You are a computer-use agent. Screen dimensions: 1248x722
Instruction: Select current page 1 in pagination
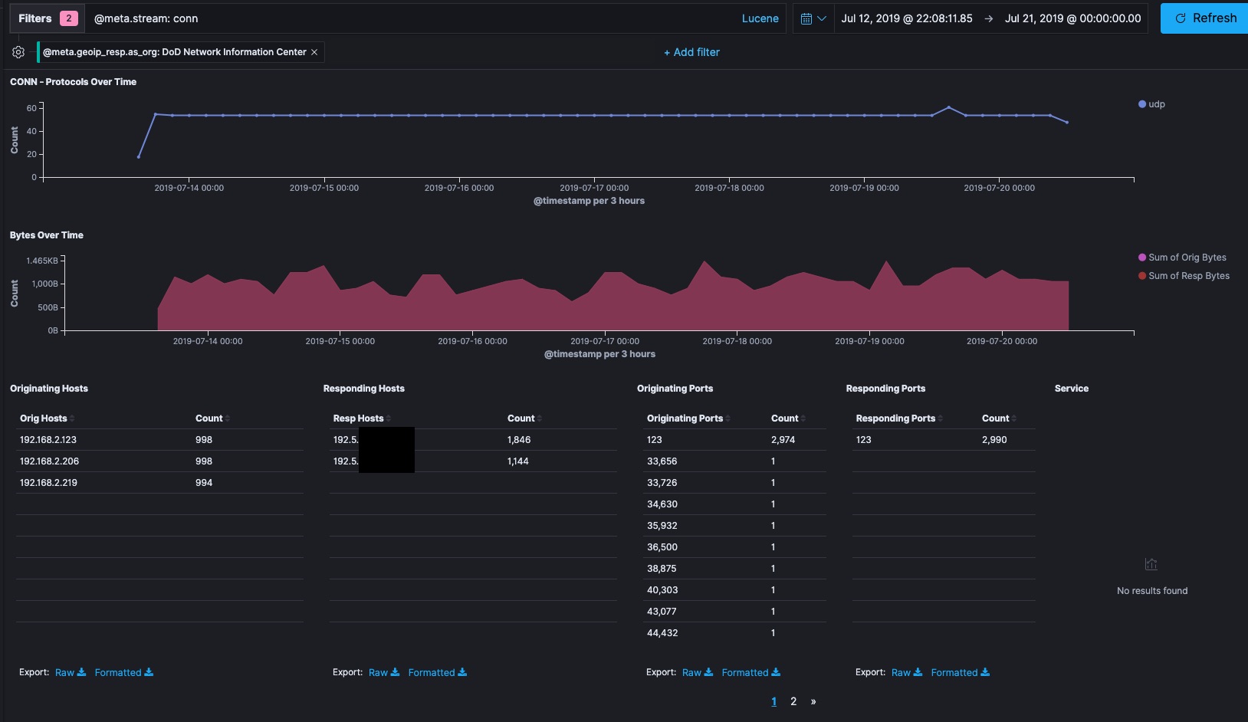coord(774,701)
